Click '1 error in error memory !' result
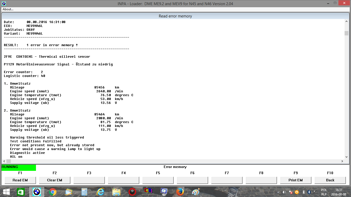This screenshot has height=197, width=351. (52, 45)
